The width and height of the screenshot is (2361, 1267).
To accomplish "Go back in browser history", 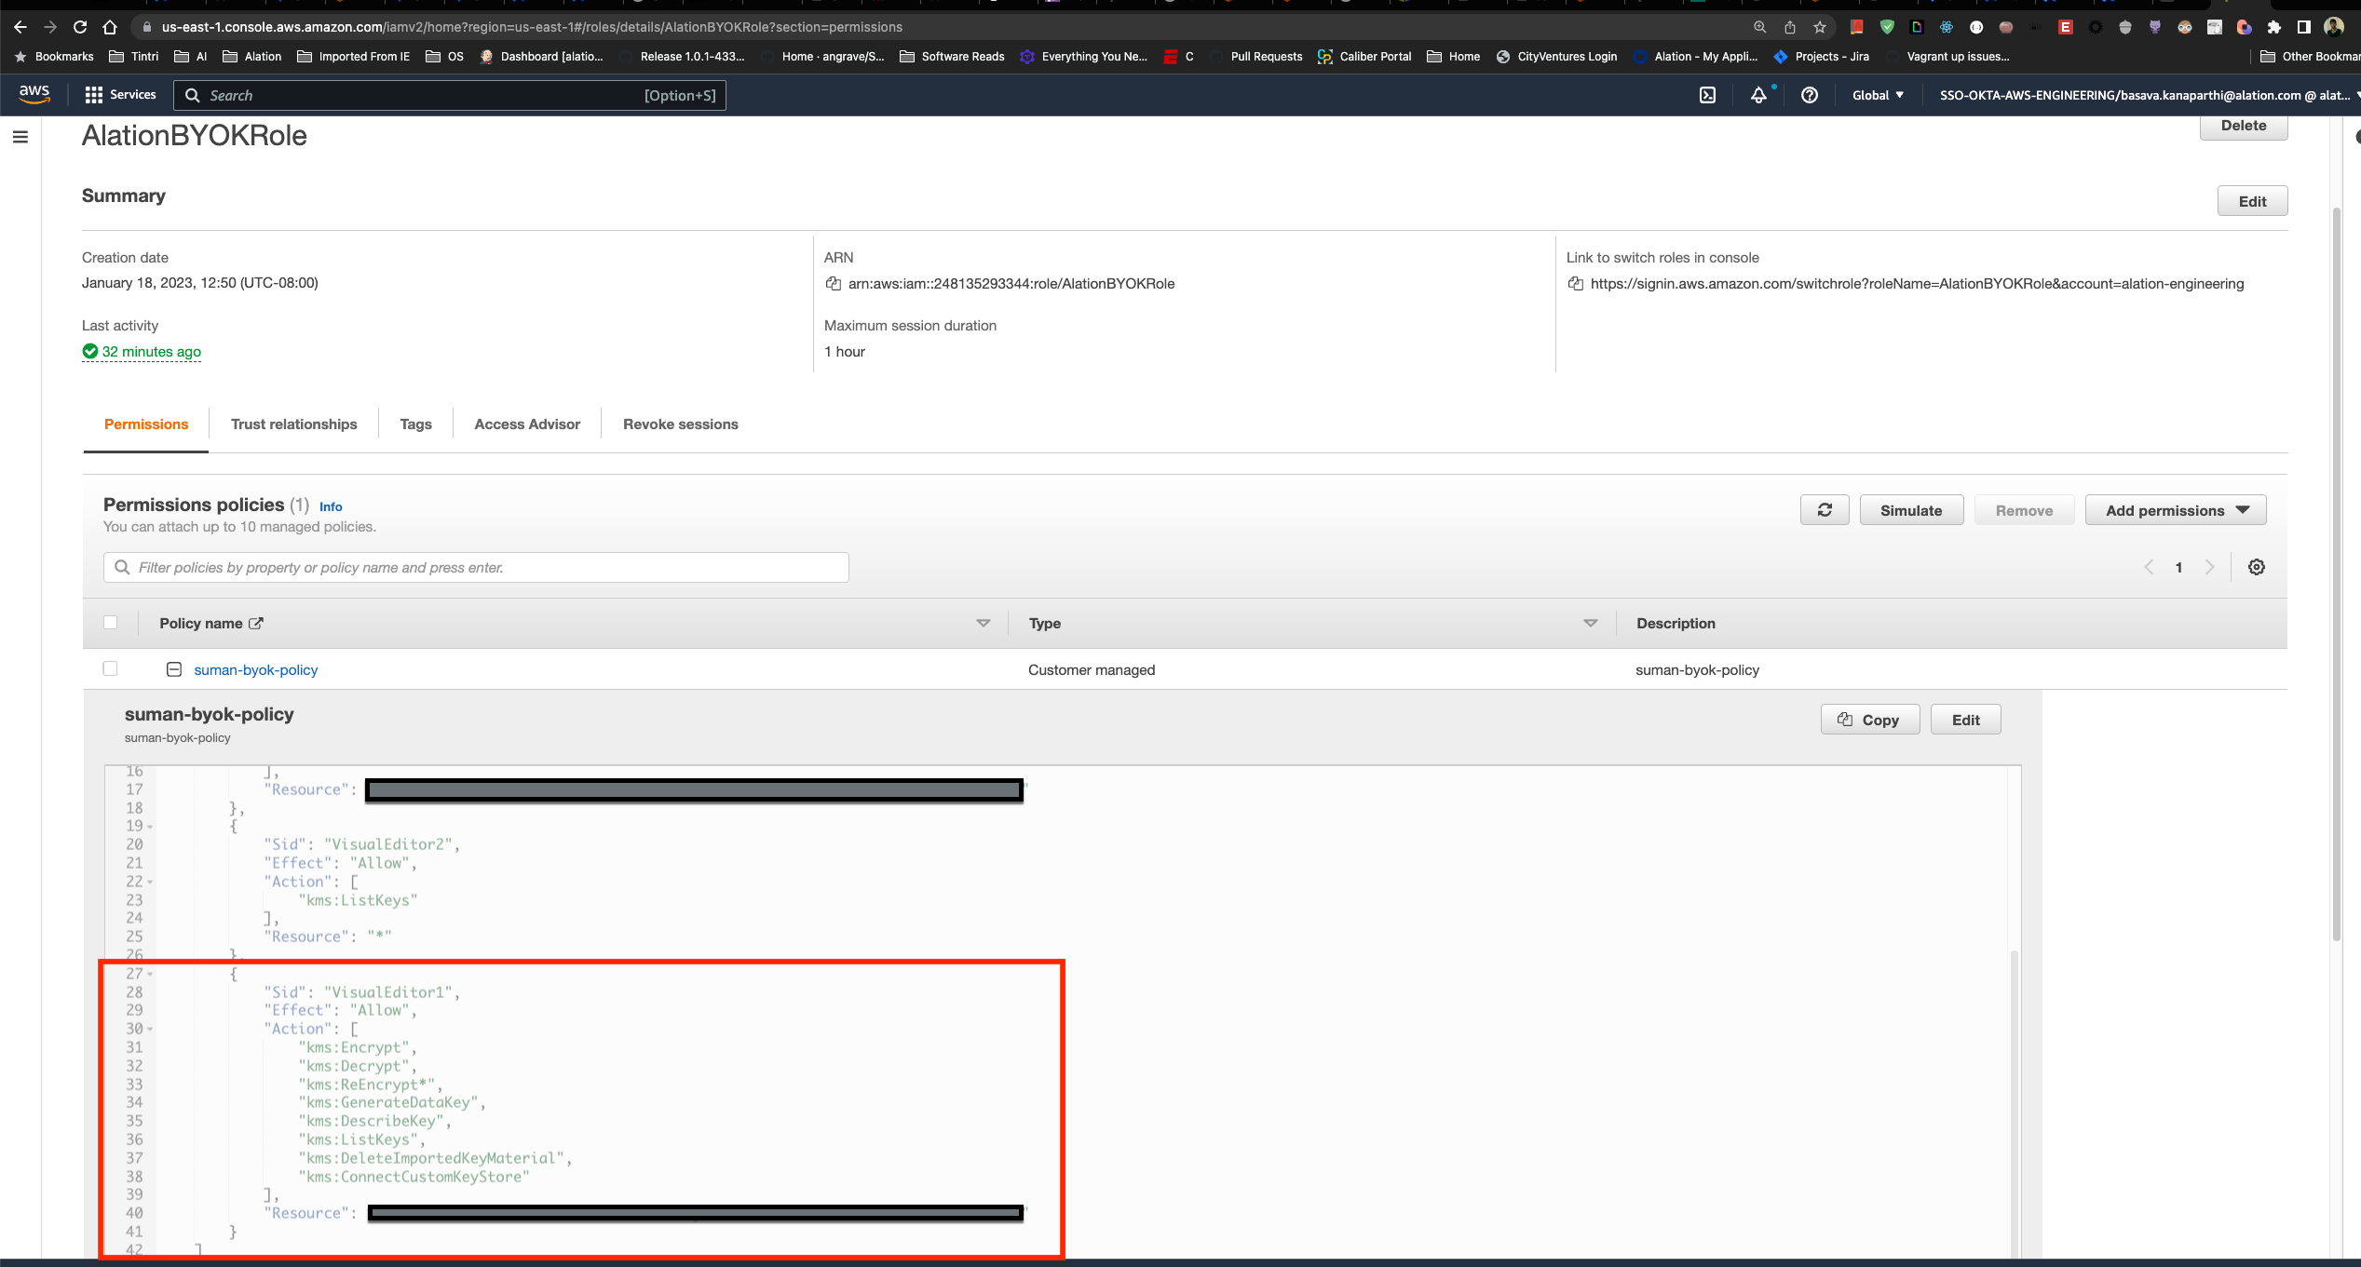I will tap(20, 27).
